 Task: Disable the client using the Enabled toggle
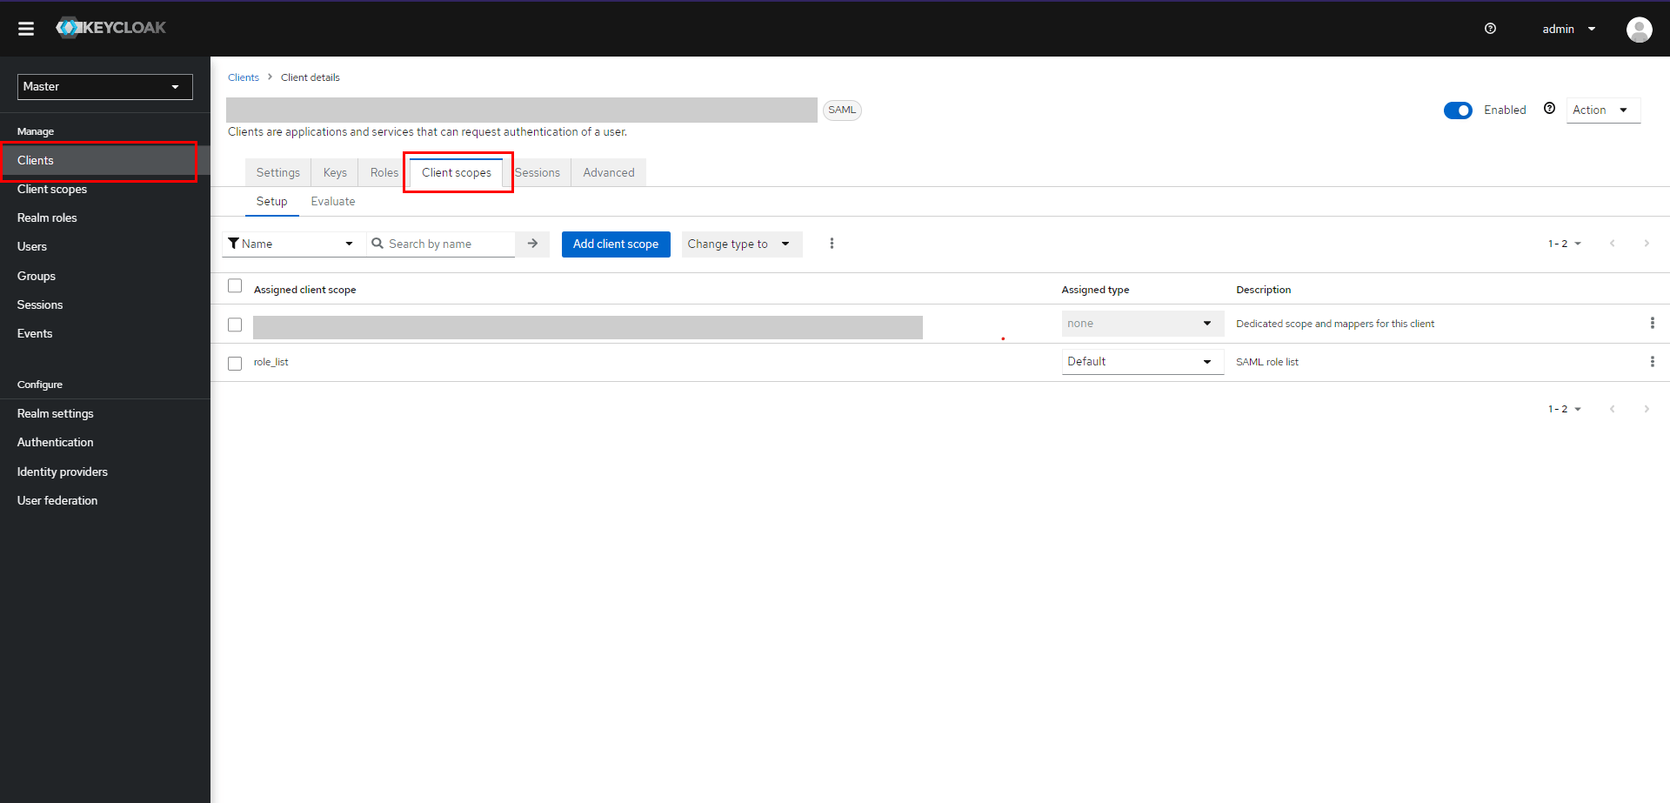(x=1458, y=110)
